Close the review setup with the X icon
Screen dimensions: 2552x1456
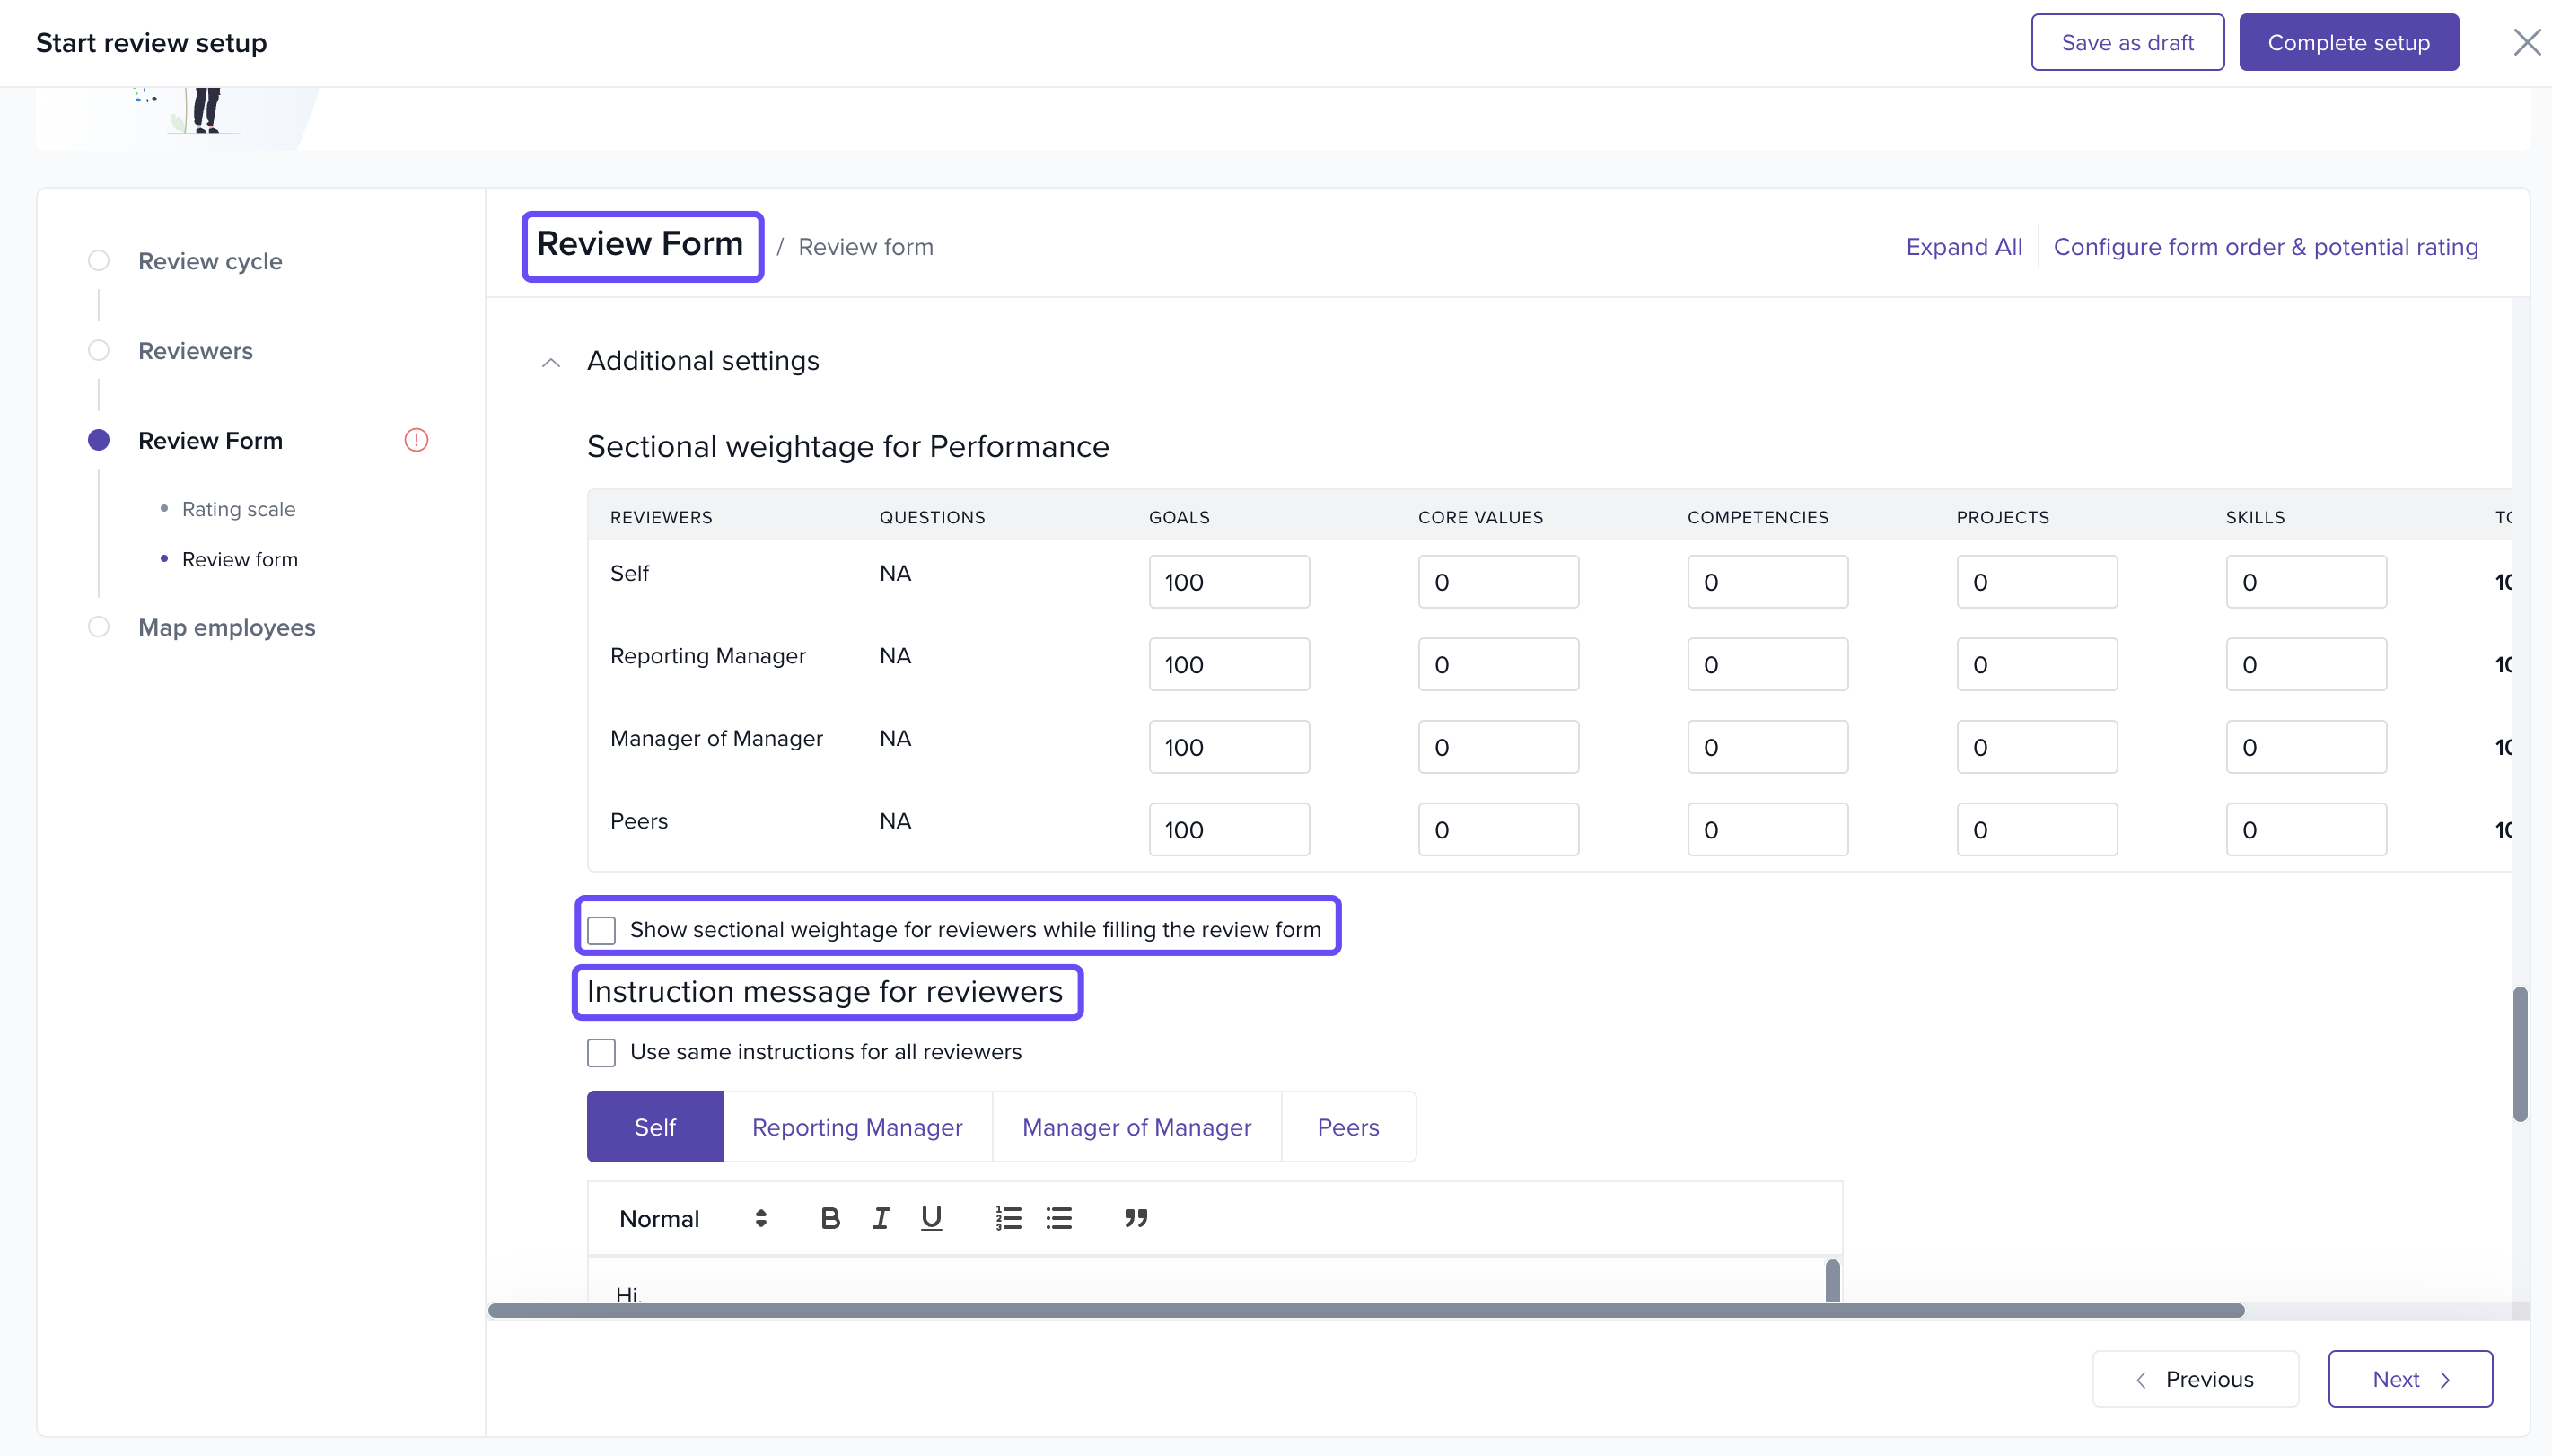pyautogui.click(x=2526, y=43)
